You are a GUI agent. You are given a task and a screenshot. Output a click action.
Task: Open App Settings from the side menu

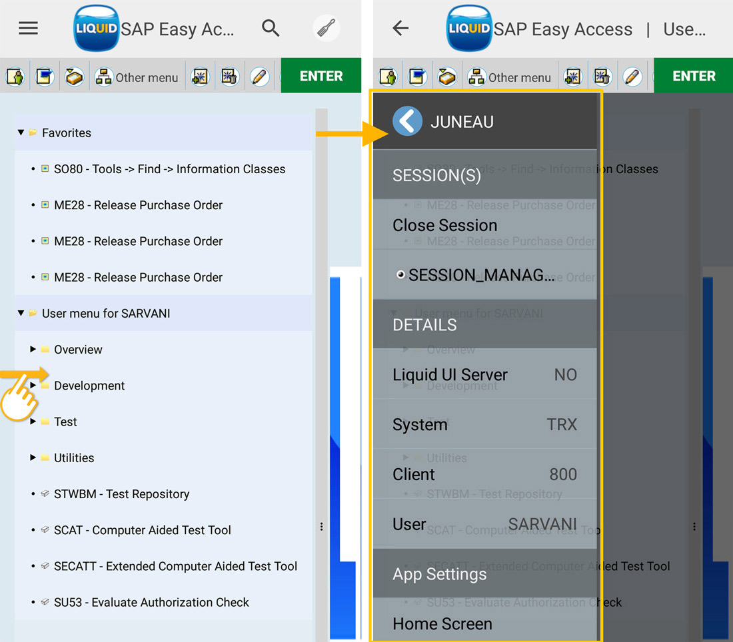point(440,574)
